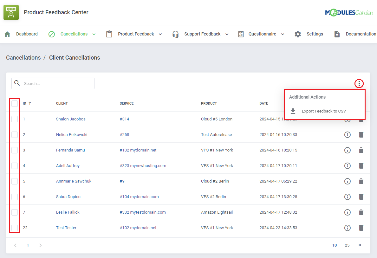Screen dimensions: 377x258
Task: Delete Test Tester's cancellation entry
Action: 361,228
